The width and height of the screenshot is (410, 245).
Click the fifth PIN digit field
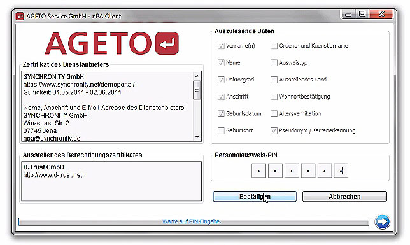point(325,171)
